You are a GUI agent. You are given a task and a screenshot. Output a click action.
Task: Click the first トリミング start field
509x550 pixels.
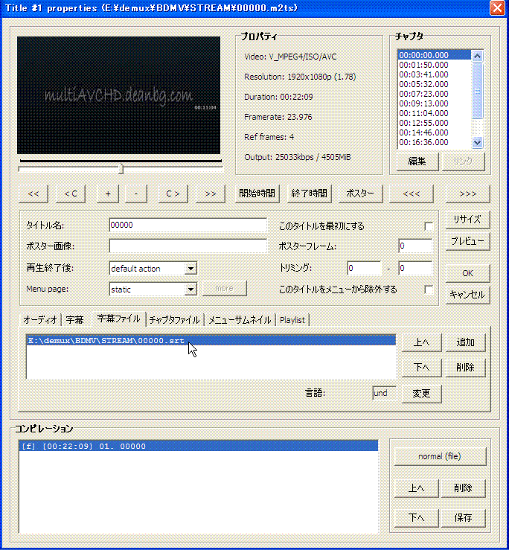pos(364,269)
